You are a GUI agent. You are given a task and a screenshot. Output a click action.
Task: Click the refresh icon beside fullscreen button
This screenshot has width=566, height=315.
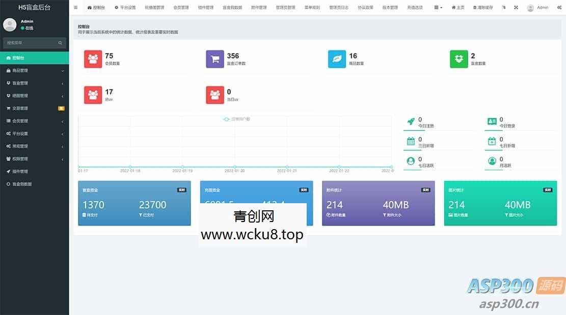click(502, 7)
